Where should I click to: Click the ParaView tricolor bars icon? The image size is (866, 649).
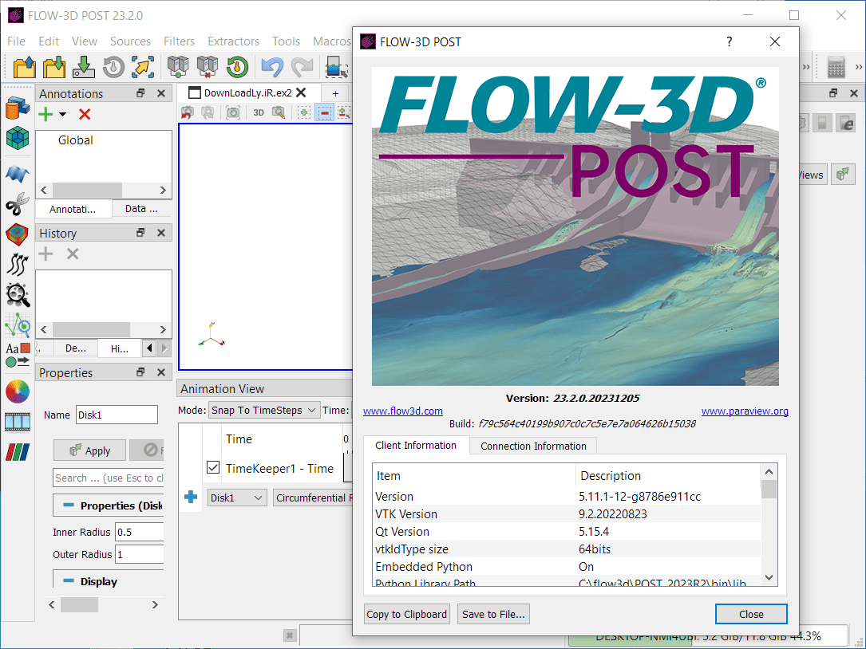pos(17,452)
